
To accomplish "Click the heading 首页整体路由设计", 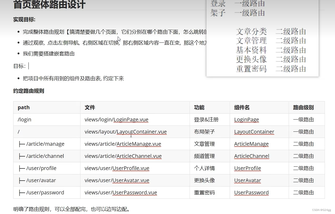I will (x=49, y=4).
